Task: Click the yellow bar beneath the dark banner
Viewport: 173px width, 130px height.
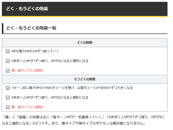Action: click(84, 16)
